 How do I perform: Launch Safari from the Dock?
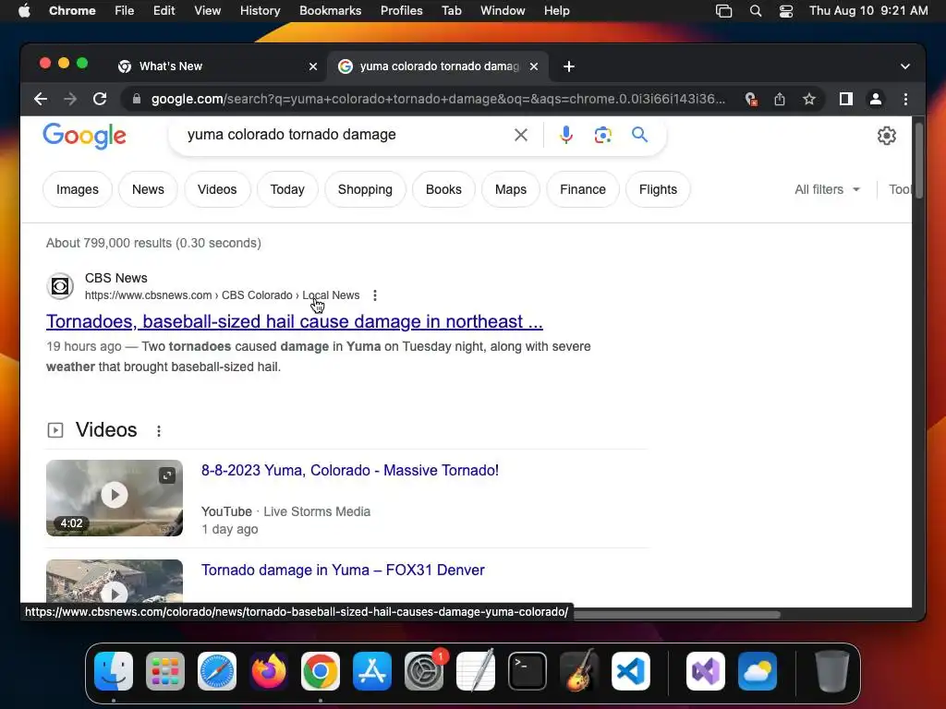pos(217,671)
